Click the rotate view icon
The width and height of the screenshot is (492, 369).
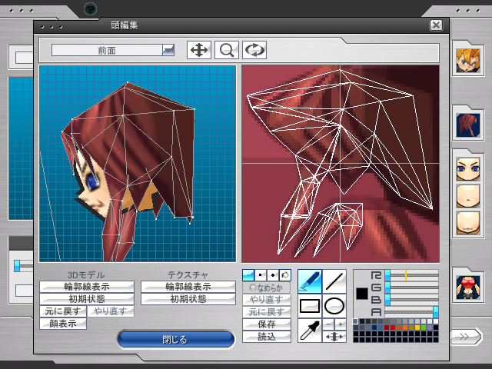point(254,50)
